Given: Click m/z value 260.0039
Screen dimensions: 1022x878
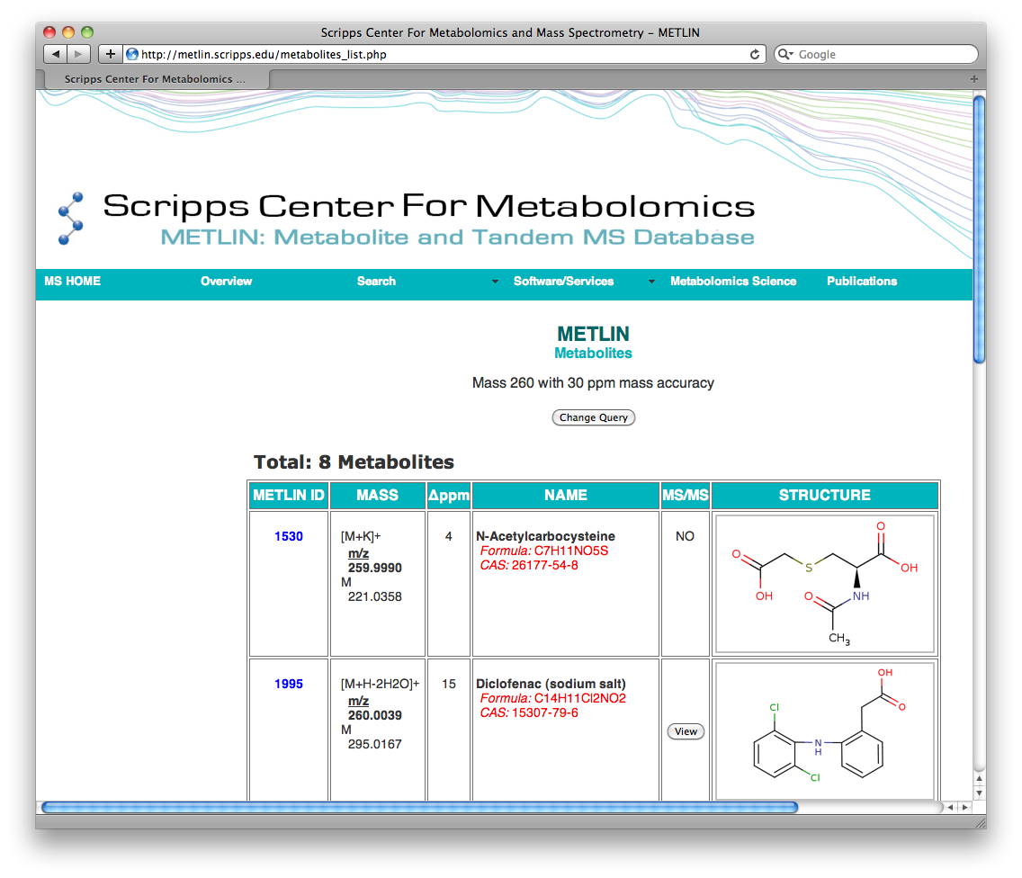Looking at the screenshot, I should pyautogui.click(x=375, y=715).
